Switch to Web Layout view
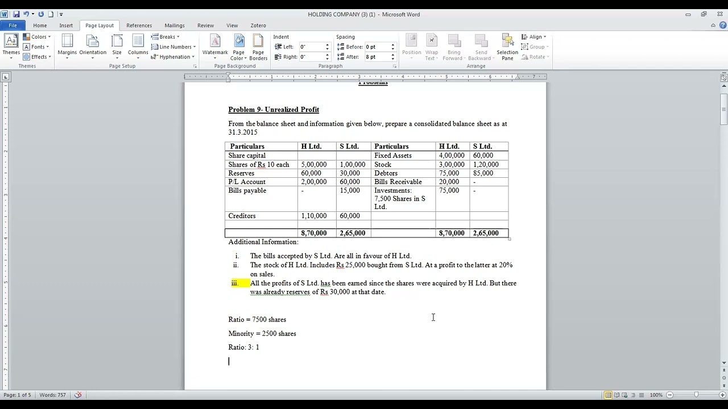This screenshot has height=409, width=728. 624,395
